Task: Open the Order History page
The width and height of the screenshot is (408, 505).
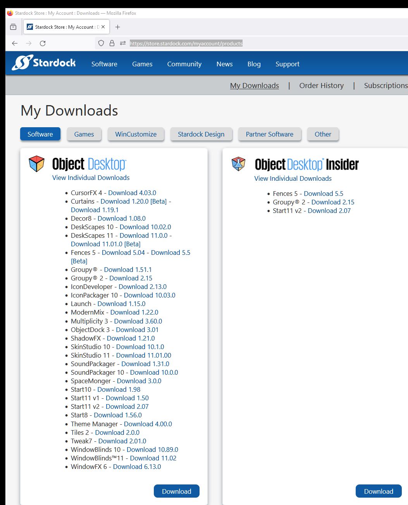Action: point(321,85)
